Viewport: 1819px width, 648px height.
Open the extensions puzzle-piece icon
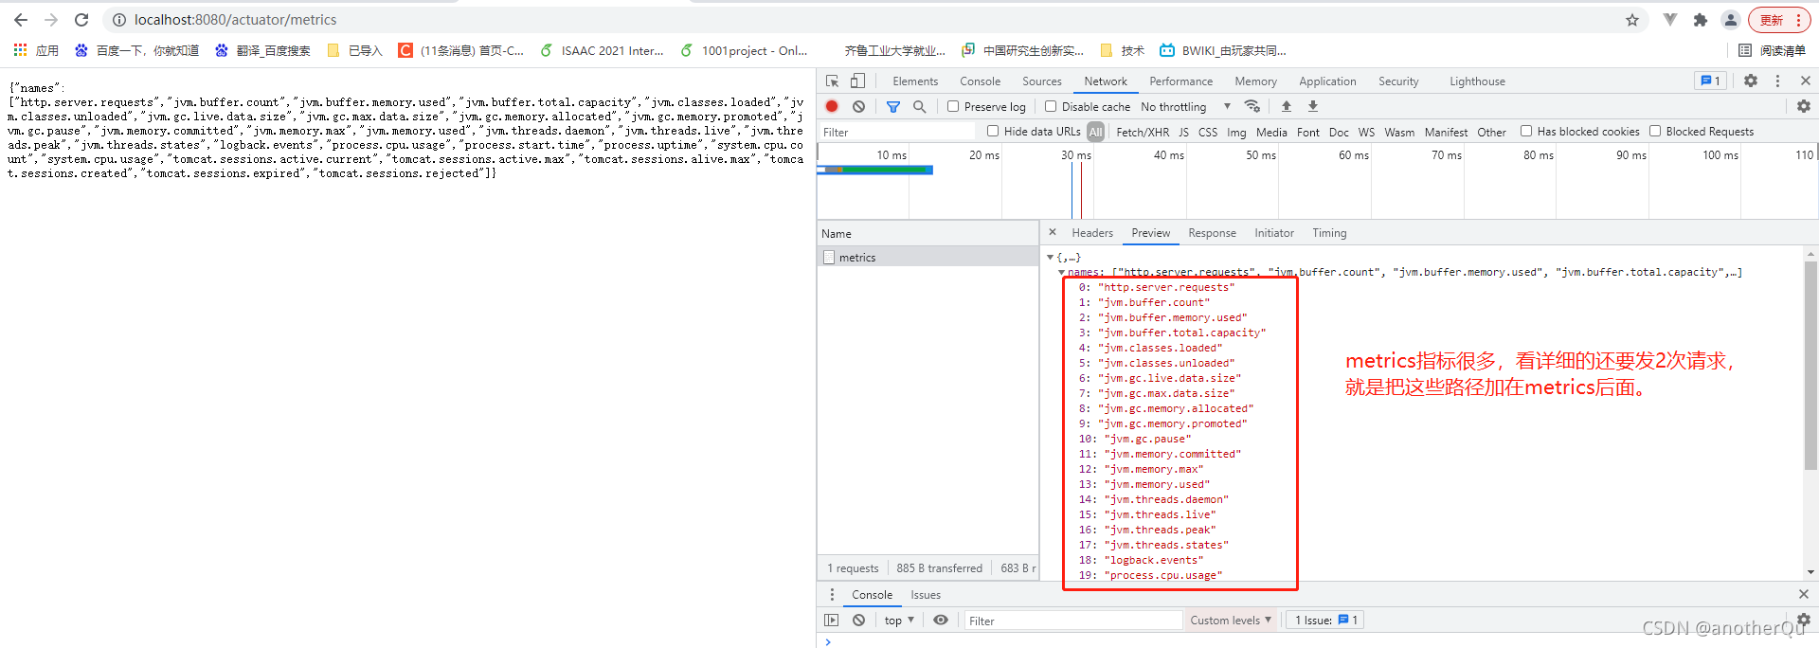(1701, 20)
